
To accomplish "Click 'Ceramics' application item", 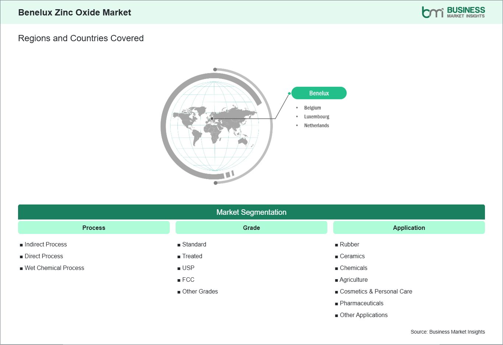I will 352,256.
